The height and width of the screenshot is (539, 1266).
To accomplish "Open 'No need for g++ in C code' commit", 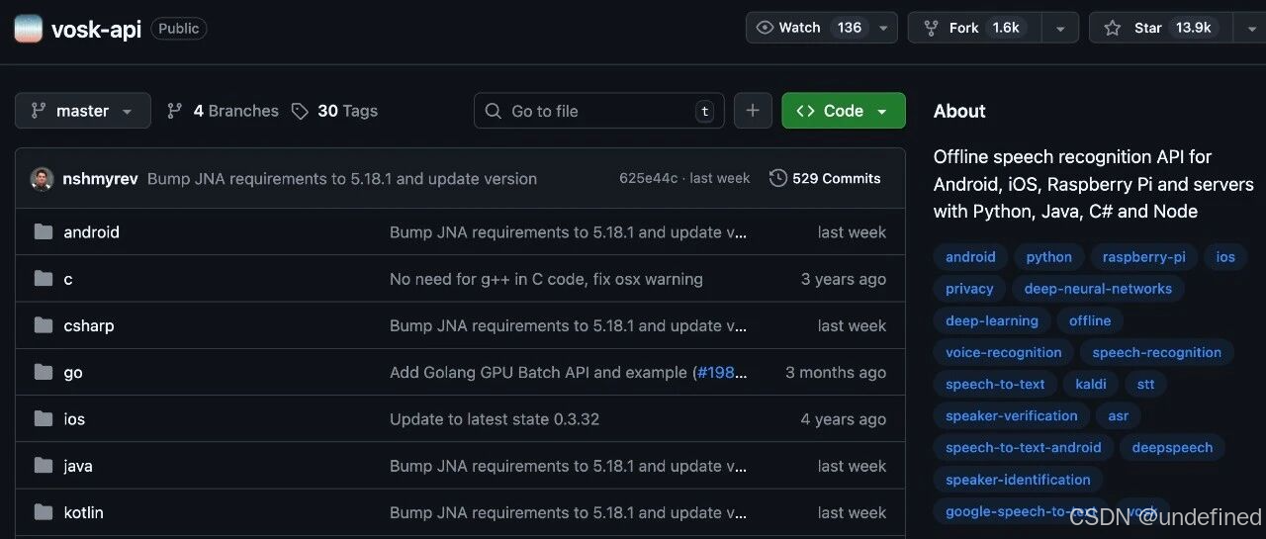I will point(546,279).
